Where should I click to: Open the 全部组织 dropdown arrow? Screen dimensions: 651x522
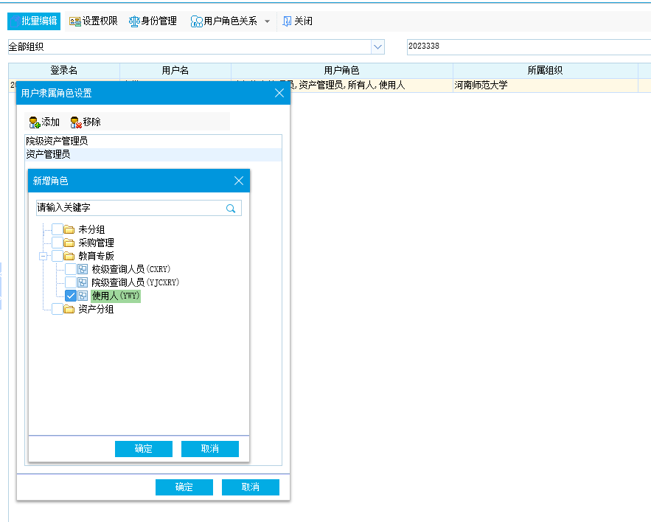(378, 47)
